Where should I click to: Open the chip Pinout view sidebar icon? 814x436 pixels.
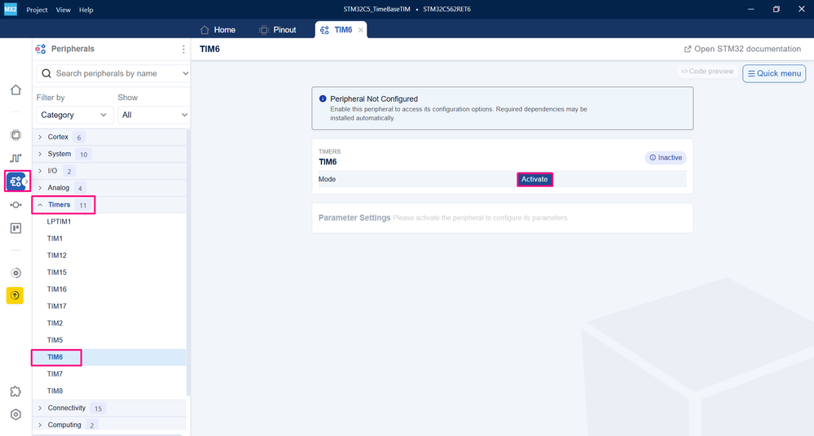[15, 135]
